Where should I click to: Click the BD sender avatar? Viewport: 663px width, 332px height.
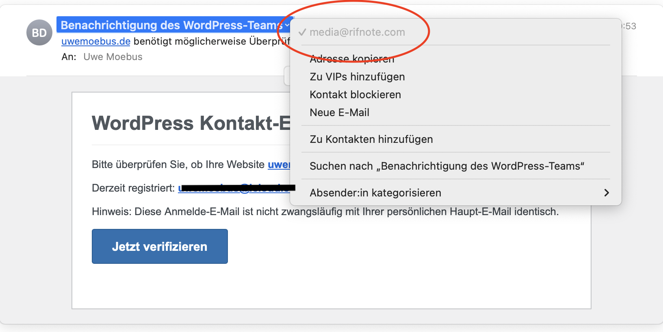(39, 32)
